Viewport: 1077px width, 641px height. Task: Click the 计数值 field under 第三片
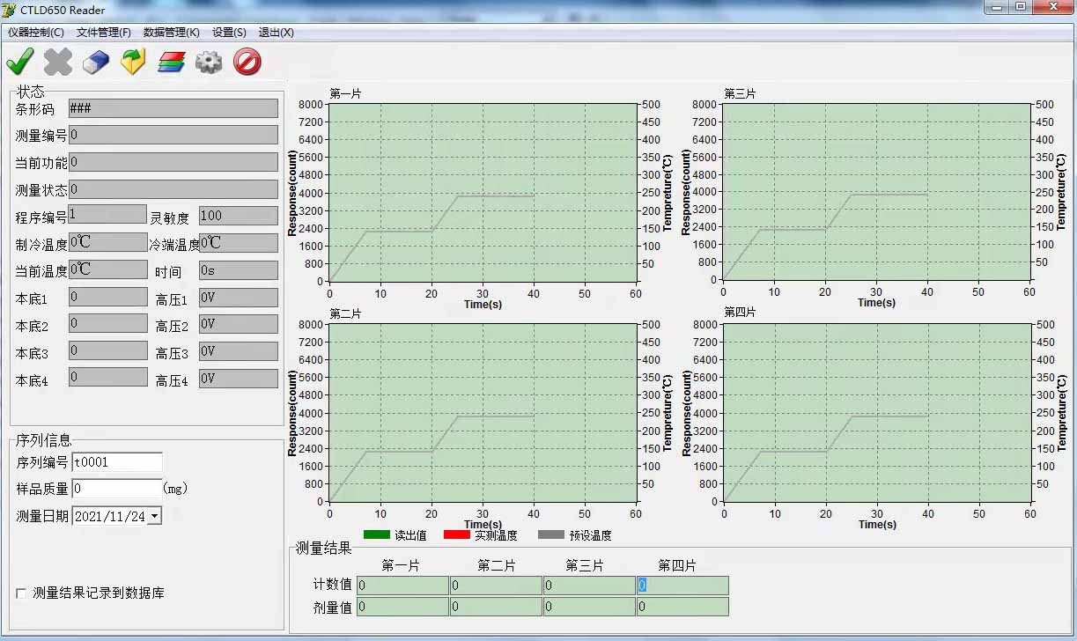[x=589, y=586]
